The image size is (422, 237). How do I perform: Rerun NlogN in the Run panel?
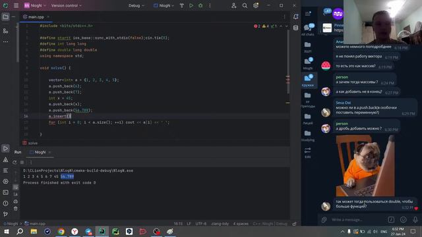(x=15, y=163)
